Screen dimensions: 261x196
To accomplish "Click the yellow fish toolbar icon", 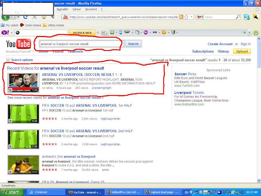I will (164, 32).
